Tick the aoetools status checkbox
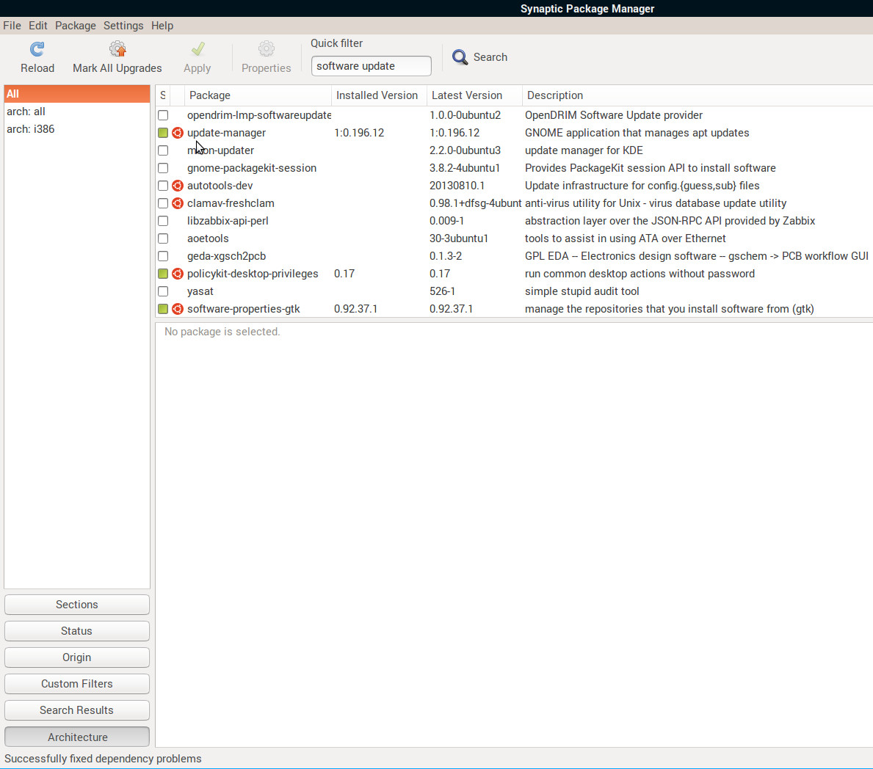The height and width of the screenshot is (769, 873). coord(163,238)
